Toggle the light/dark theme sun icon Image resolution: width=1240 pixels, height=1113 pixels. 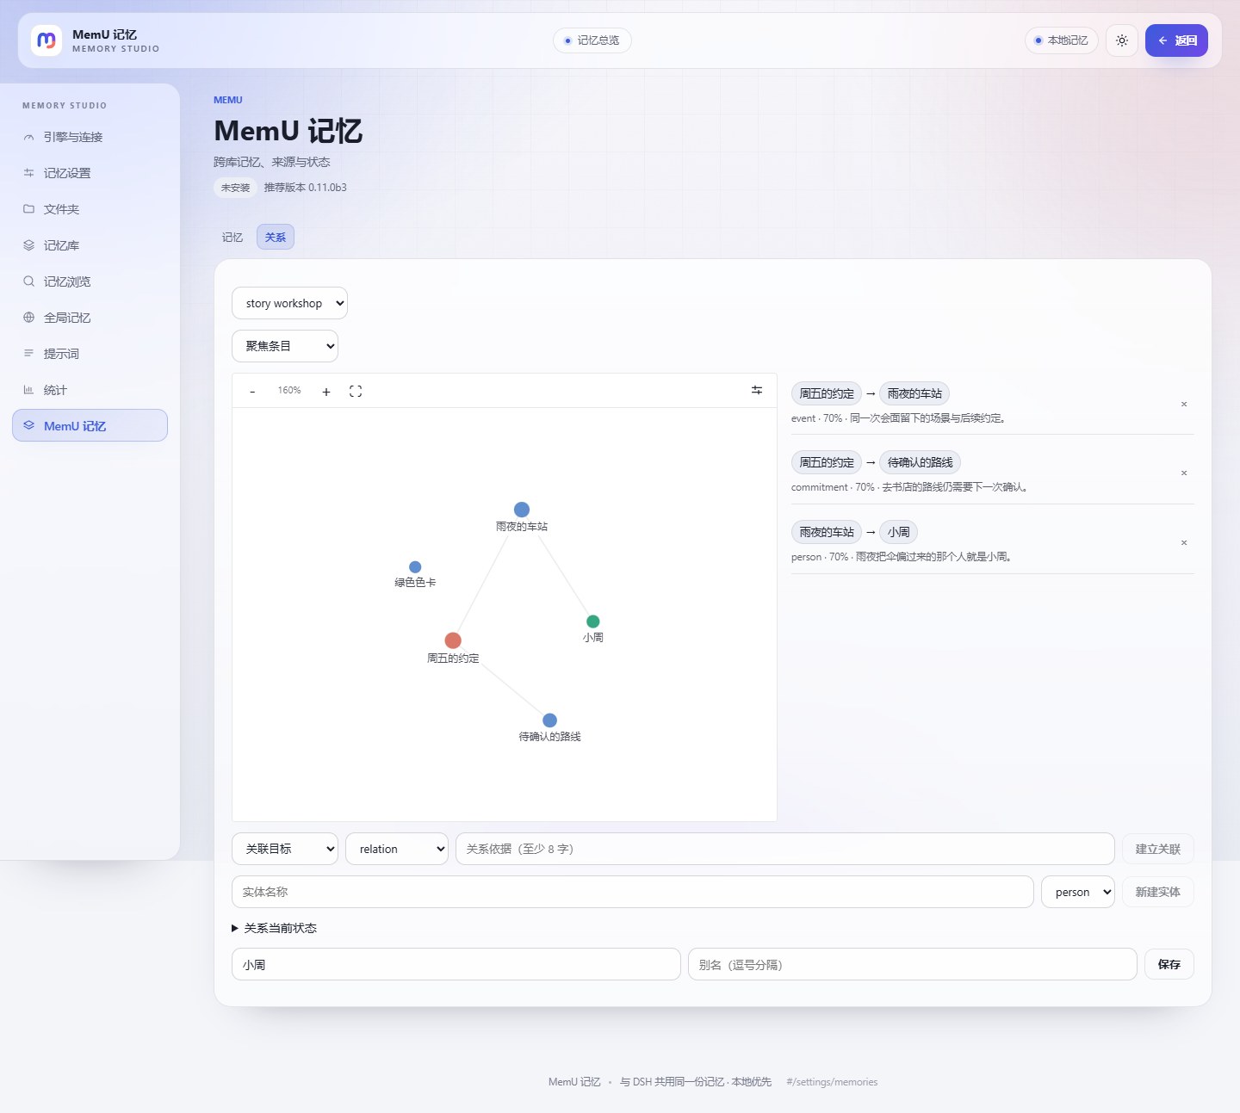pyautogui.click(x=1122, y=40)
